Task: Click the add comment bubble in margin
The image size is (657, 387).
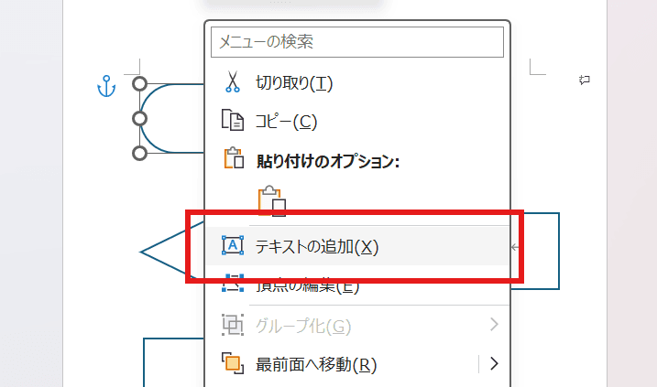Action: point(584,81)
